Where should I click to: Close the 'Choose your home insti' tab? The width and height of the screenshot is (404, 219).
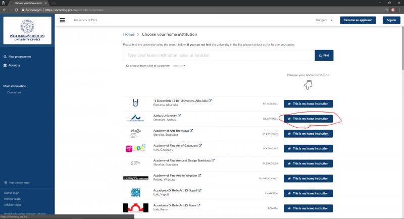pyautogui.click(x=45, y=3)
